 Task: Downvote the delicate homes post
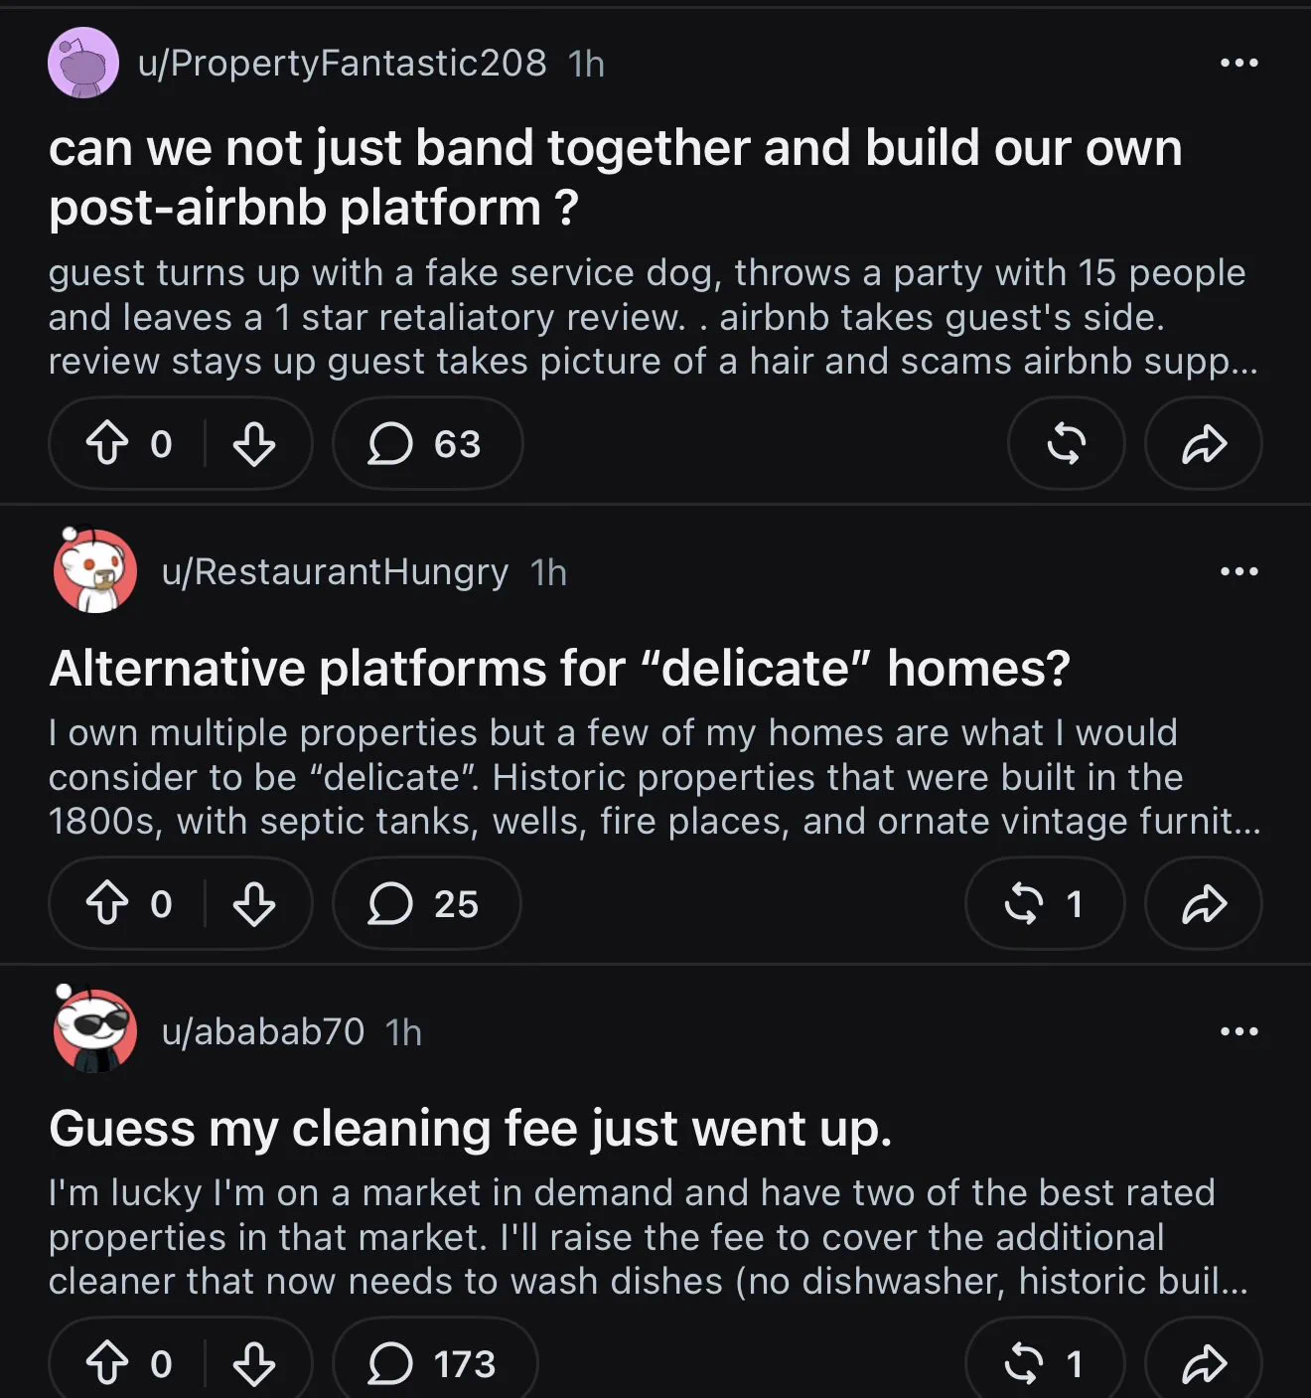254,903
